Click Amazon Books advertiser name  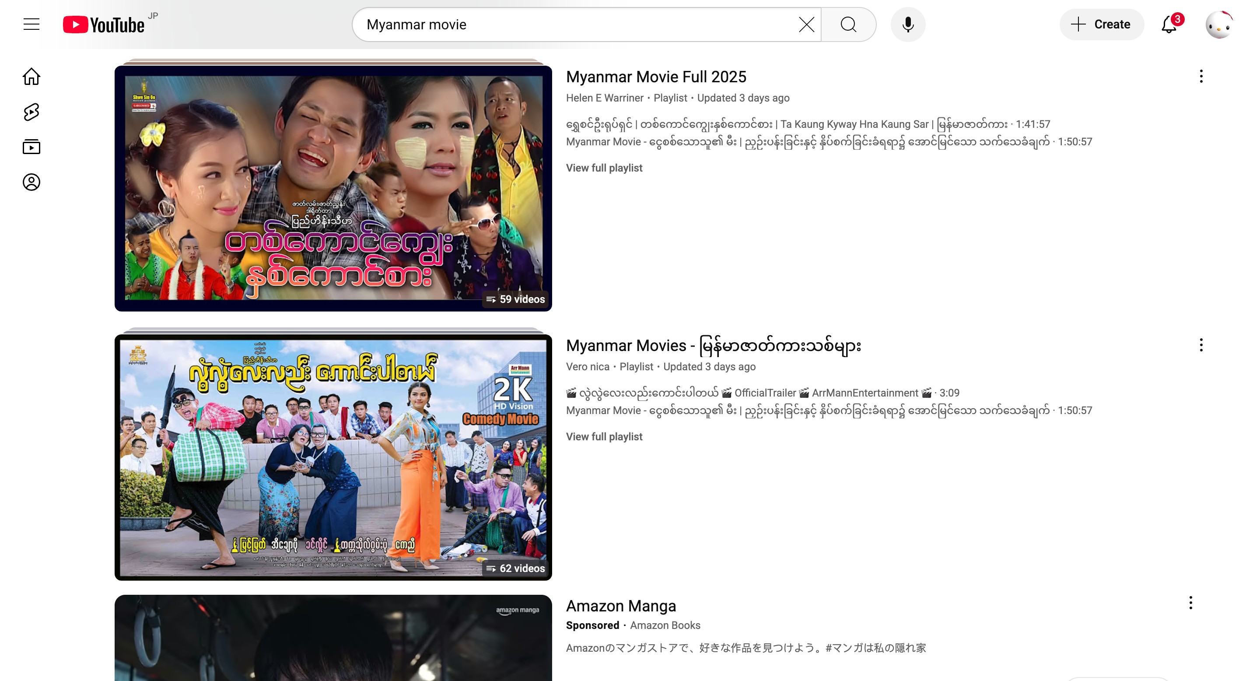point(665,625)
